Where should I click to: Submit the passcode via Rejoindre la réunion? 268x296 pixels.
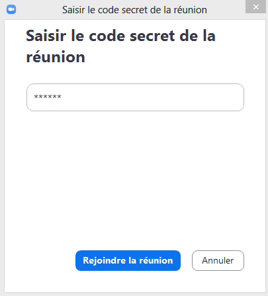coord(128,260)
